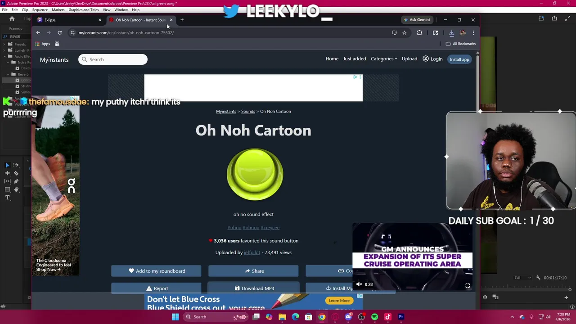Viewport: 576px width, 324px height.
Task: Open the Apps shortcut in bookmarks bar
Action: pyautogui.click(x=43, y=44)
